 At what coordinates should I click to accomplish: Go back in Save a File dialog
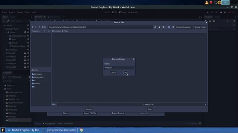tap(32, 27)
